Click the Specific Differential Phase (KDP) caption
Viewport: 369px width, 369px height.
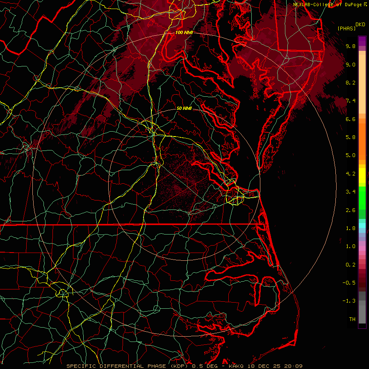(x=128, y=366)
